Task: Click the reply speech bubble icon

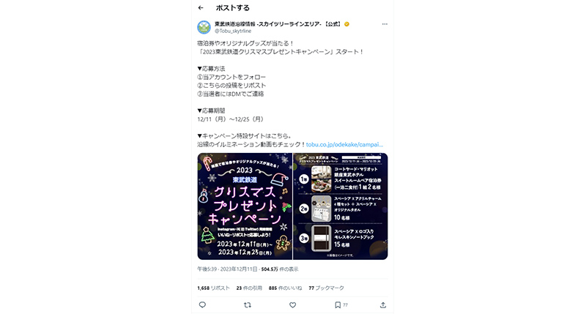Action: pos(203,305)
